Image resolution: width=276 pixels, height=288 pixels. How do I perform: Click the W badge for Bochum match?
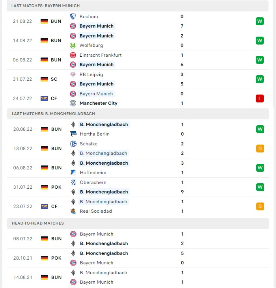pos(260,21)
